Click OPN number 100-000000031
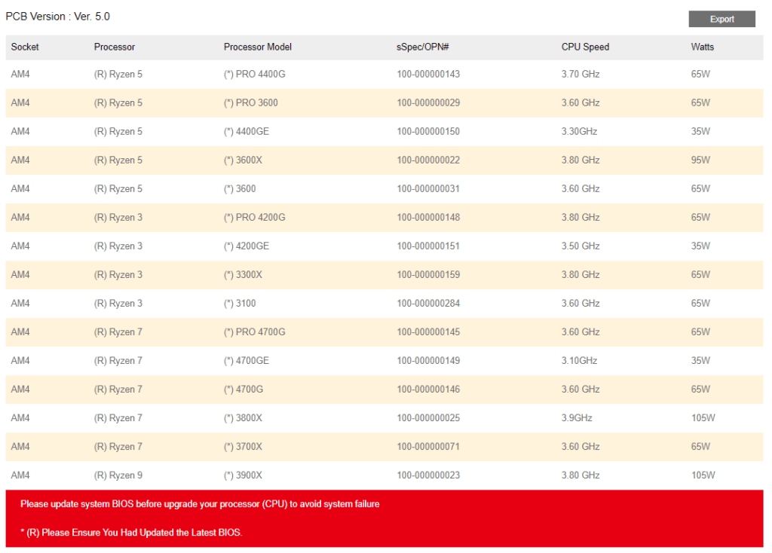Screen dimensions: 772x553 pos(428,189)
